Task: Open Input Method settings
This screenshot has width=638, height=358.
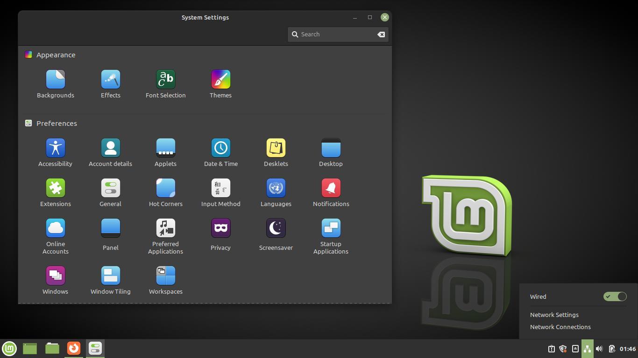Action: pos(220,192)
